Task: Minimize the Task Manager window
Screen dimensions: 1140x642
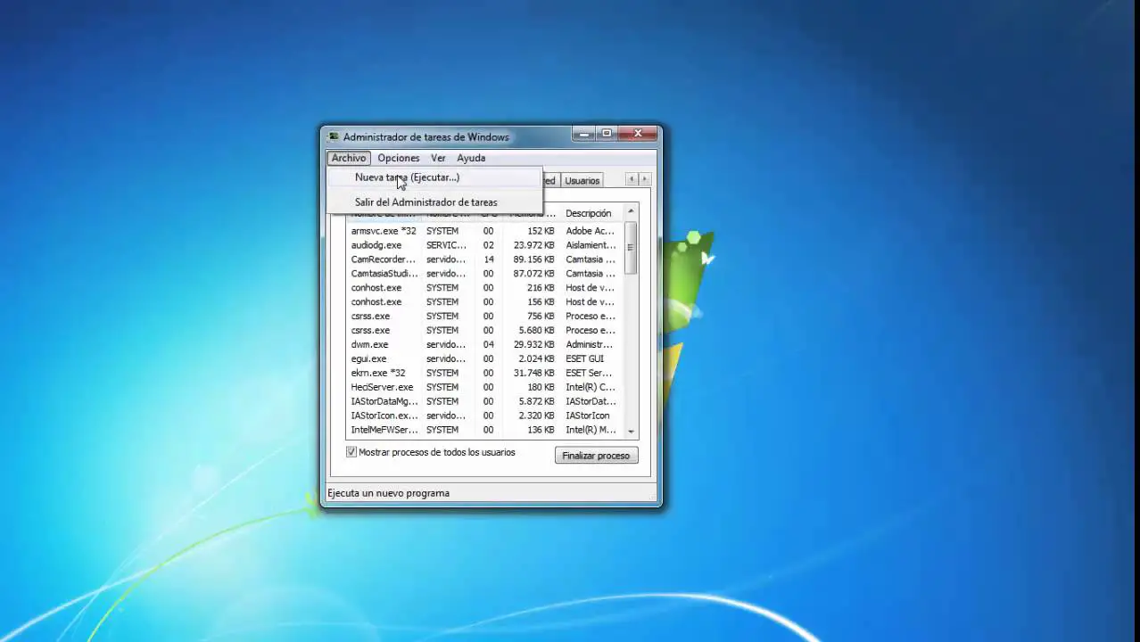Action: tap(583, 135)
